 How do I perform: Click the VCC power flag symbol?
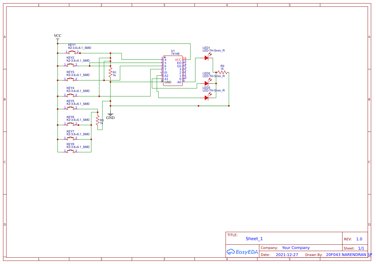tap(58, 38)
